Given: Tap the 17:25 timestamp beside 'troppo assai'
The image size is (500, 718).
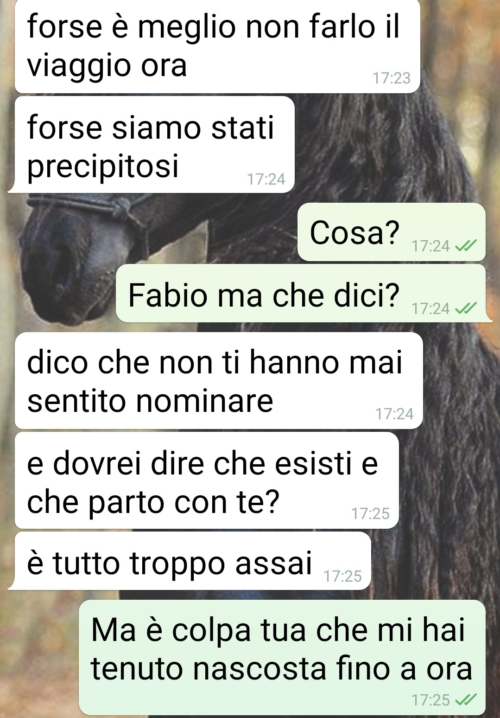Looking at the screenshot, I should (343, 576).
